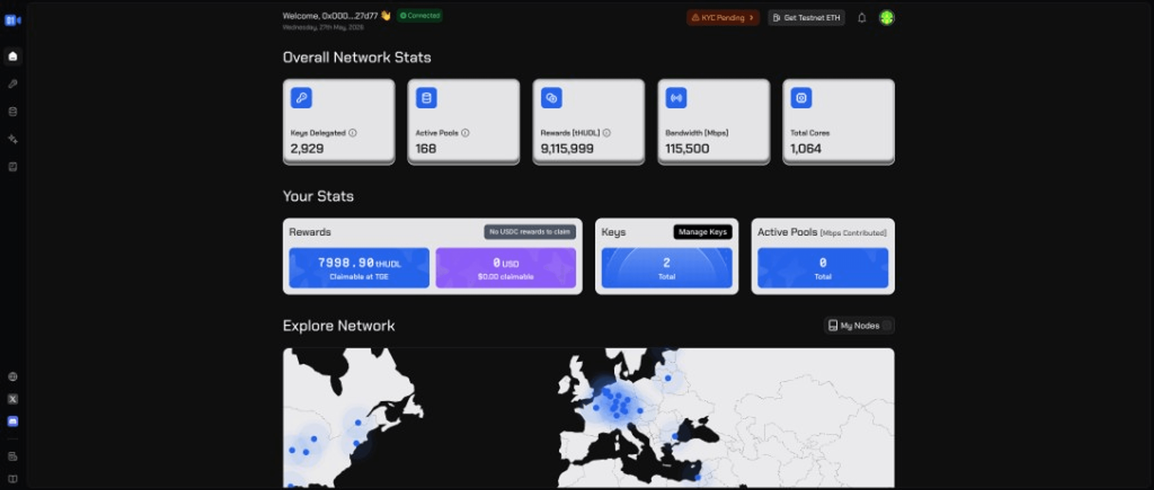The height and width of the screenshot is (490, 1154).
Task: Click the Keys Delegated key icon
Action: (301, 98)
